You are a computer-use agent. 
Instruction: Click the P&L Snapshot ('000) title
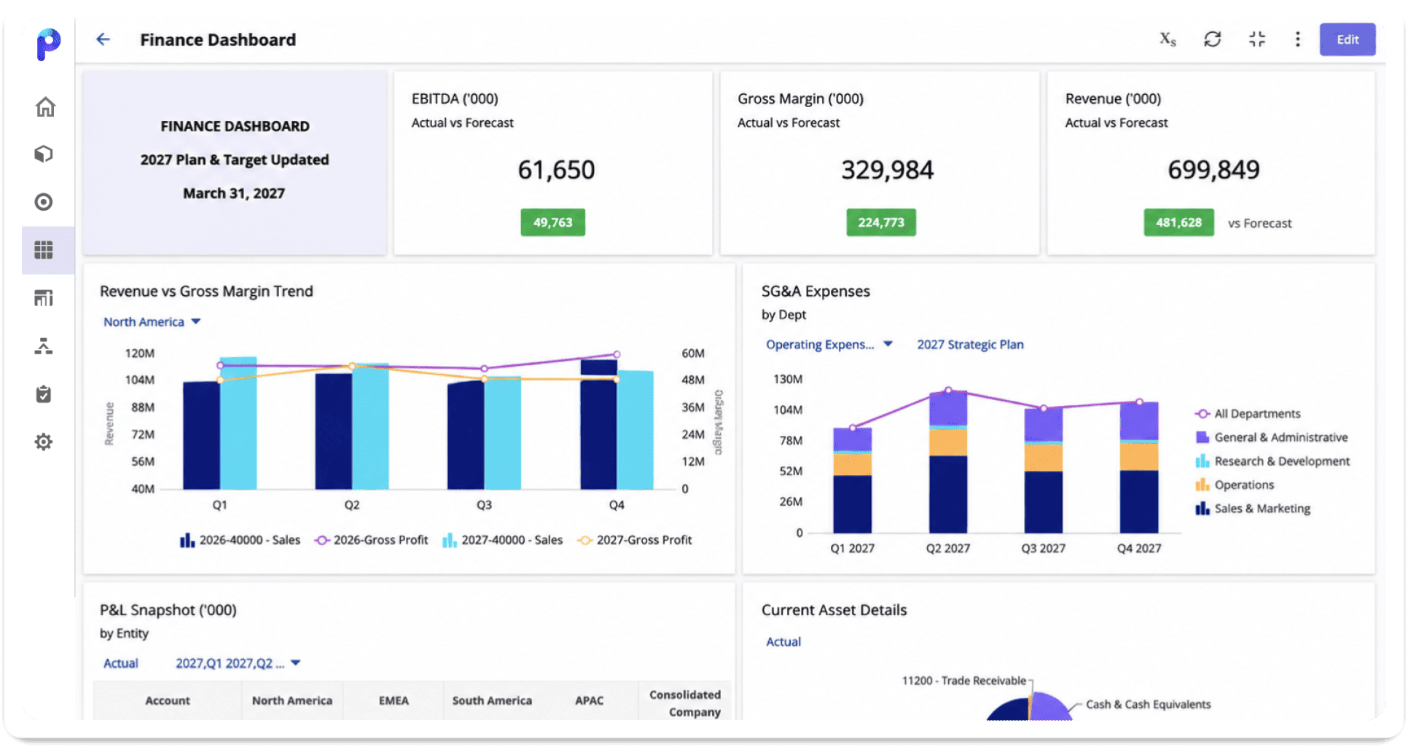(x=168, y=610)
